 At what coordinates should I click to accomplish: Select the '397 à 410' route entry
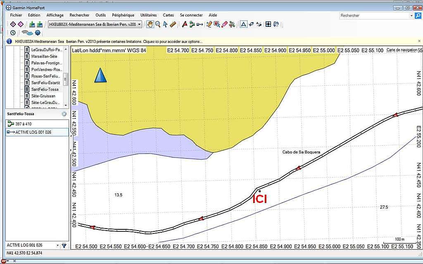tap(37, 124)
